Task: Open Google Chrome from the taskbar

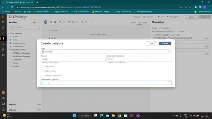Action: coord(120,116)
